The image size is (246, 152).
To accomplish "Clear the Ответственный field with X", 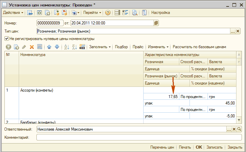I will pyautogui.click(x=234, y=129).
